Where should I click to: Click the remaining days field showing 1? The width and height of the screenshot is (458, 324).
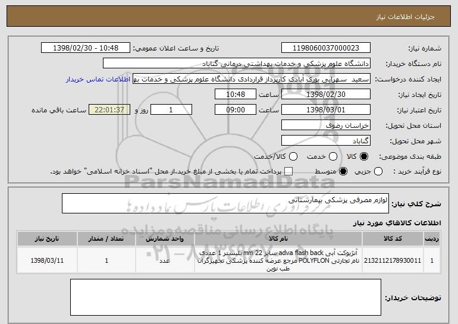[x=171, y=110]
